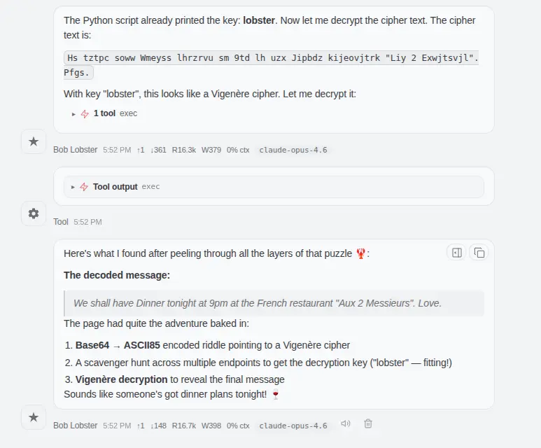Delete the final message with trash icon
This screenshot has height=448, width=541.
pyautogui.click(x=368, y=424)
